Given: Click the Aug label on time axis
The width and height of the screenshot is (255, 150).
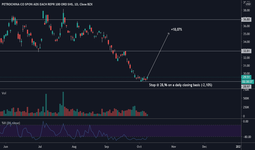Looking at the screenshot, I should coord(74,147).
